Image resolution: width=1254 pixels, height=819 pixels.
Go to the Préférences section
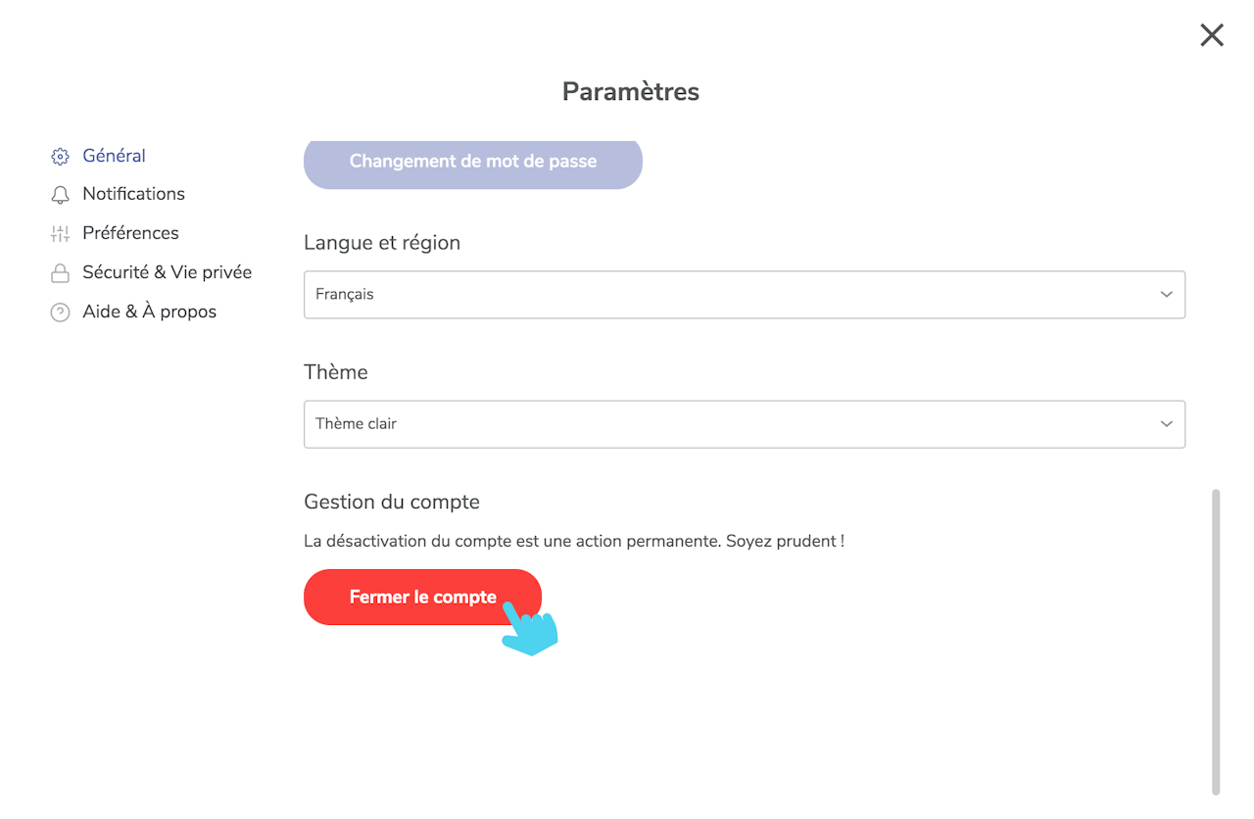click(130, 233)
